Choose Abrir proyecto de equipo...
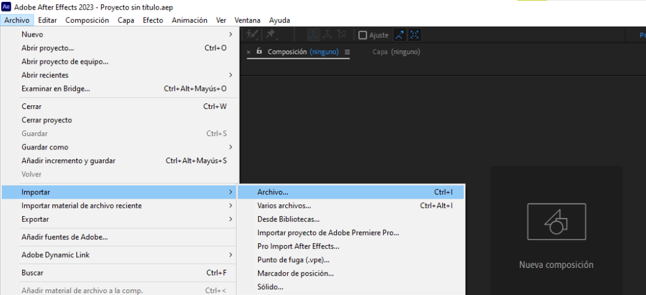Viewport: 646px width, 295px height. (120, 62)
